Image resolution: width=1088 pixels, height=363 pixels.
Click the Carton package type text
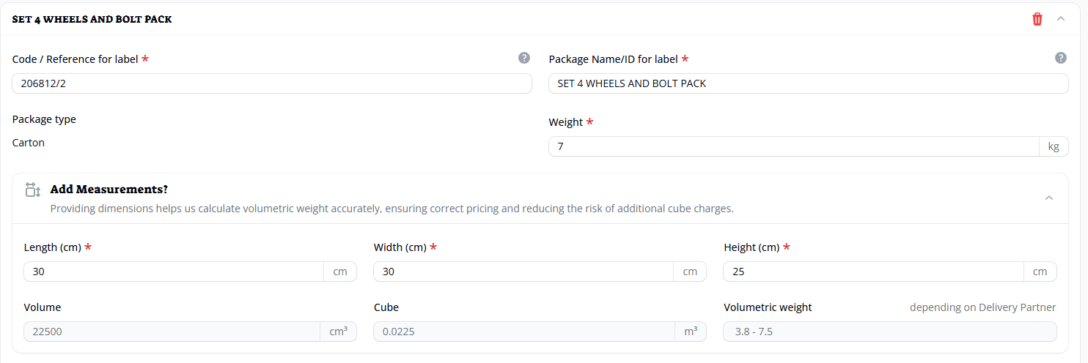coord(29,143)
